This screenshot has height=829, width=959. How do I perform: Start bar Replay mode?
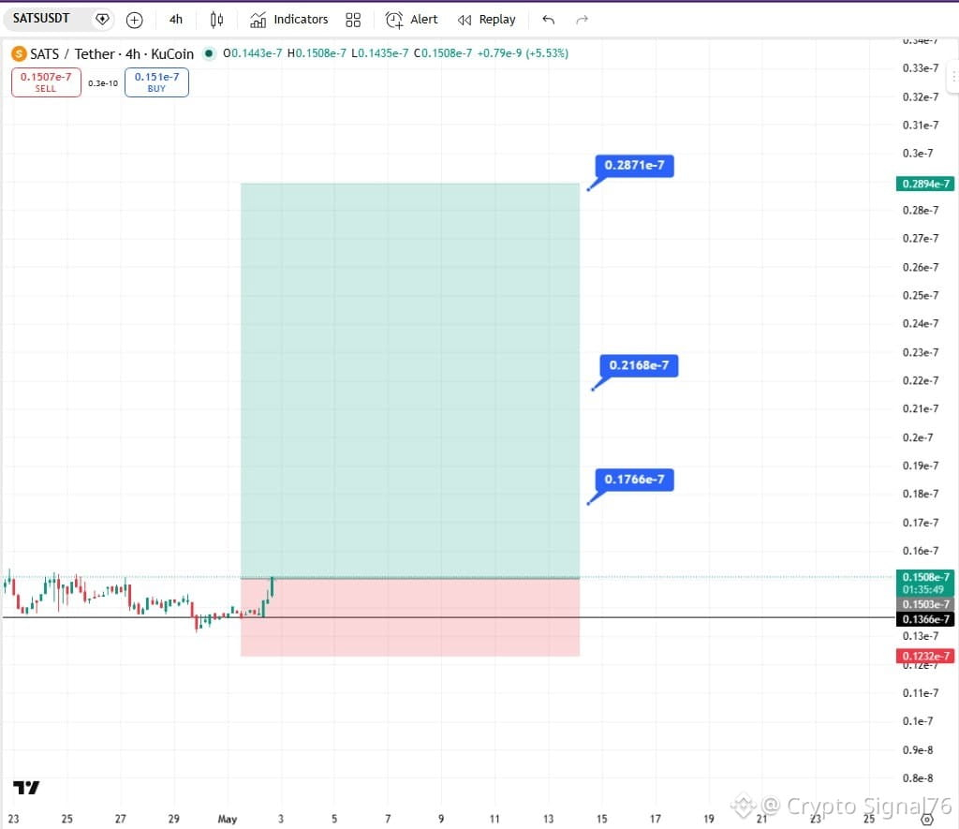487,20
